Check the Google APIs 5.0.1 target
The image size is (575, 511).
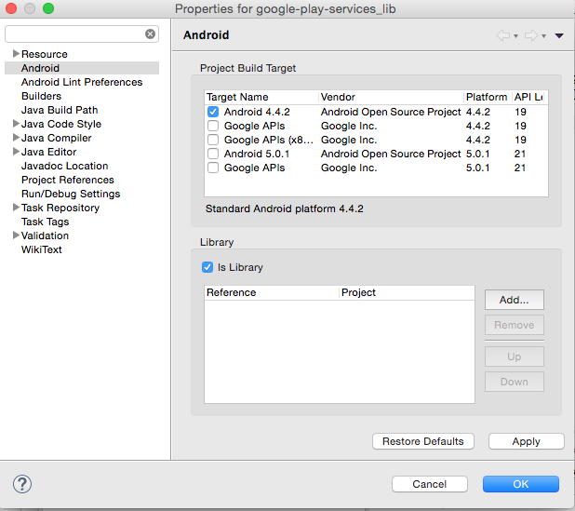[x=213, y=168]
